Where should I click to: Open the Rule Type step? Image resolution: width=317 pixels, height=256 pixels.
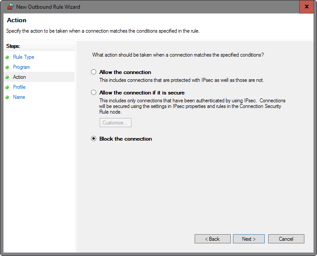tap(24, 57)
